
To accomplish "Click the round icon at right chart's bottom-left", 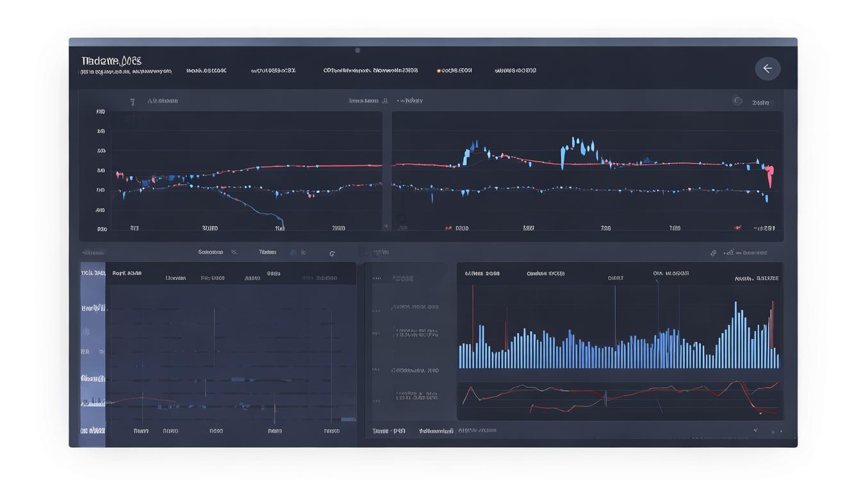I will [401, 219].
